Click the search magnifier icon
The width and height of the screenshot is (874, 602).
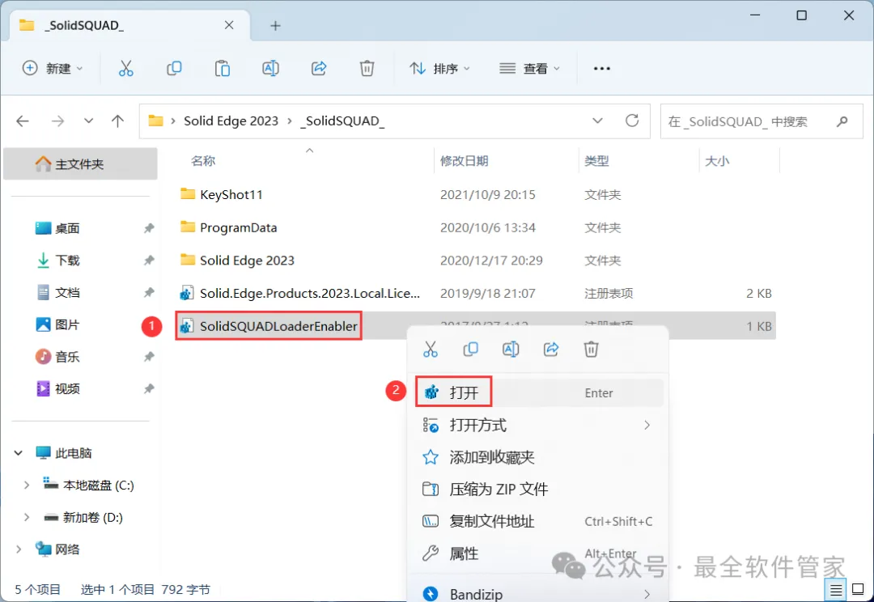(842, 121)
